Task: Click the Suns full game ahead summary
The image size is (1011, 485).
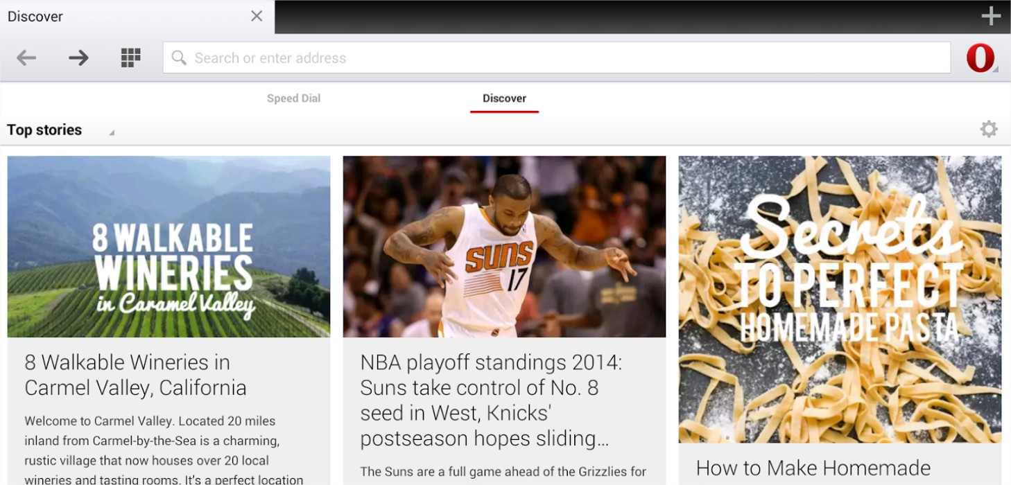Action: pyautogui.click(x=503, y=472)
